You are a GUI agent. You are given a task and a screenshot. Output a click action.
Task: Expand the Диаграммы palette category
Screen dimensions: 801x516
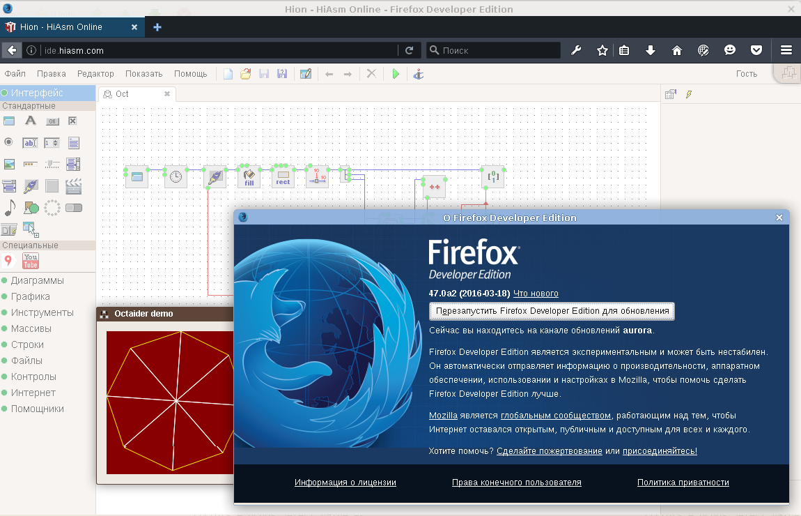coord(38,280)
